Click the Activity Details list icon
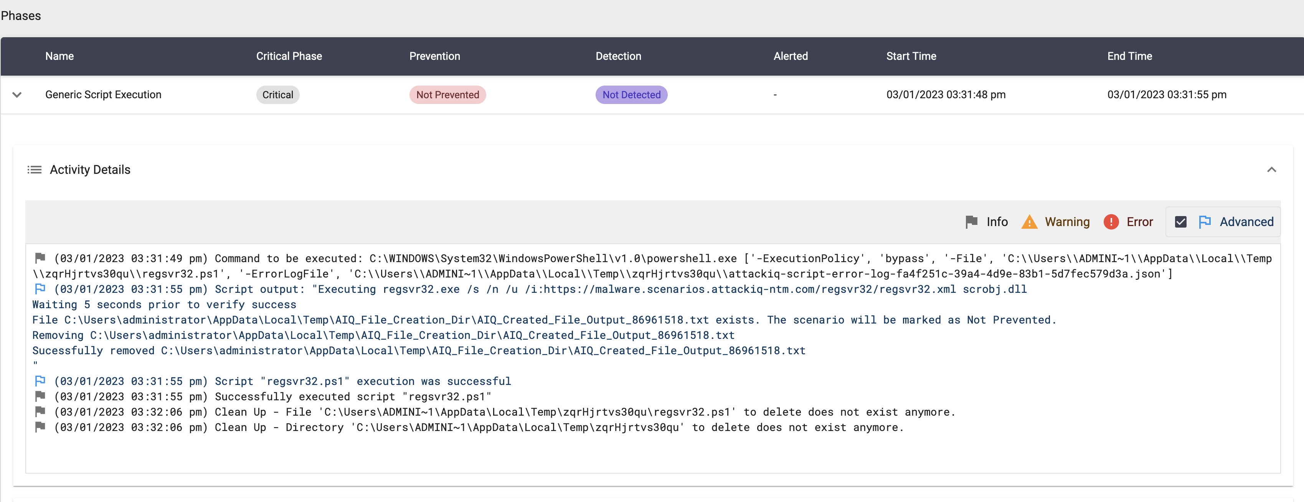The height and width of the screenshot is (502, 1304). (x=35, y=170)
